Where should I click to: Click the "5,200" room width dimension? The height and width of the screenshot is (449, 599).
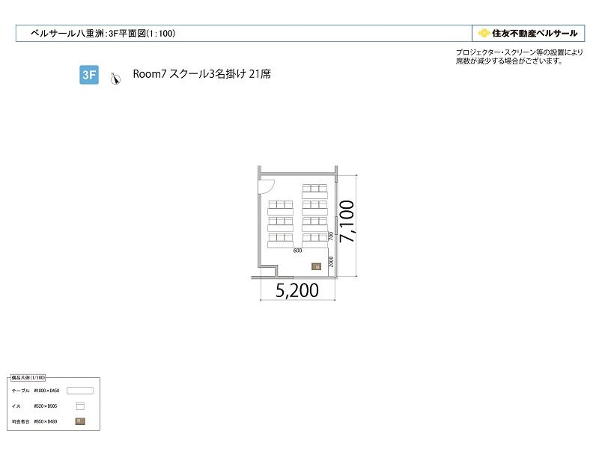point(297,290)
